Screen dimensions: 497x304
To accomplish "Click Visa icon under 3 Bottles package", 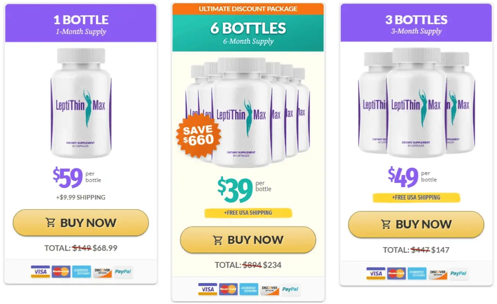I will [376, 273].
